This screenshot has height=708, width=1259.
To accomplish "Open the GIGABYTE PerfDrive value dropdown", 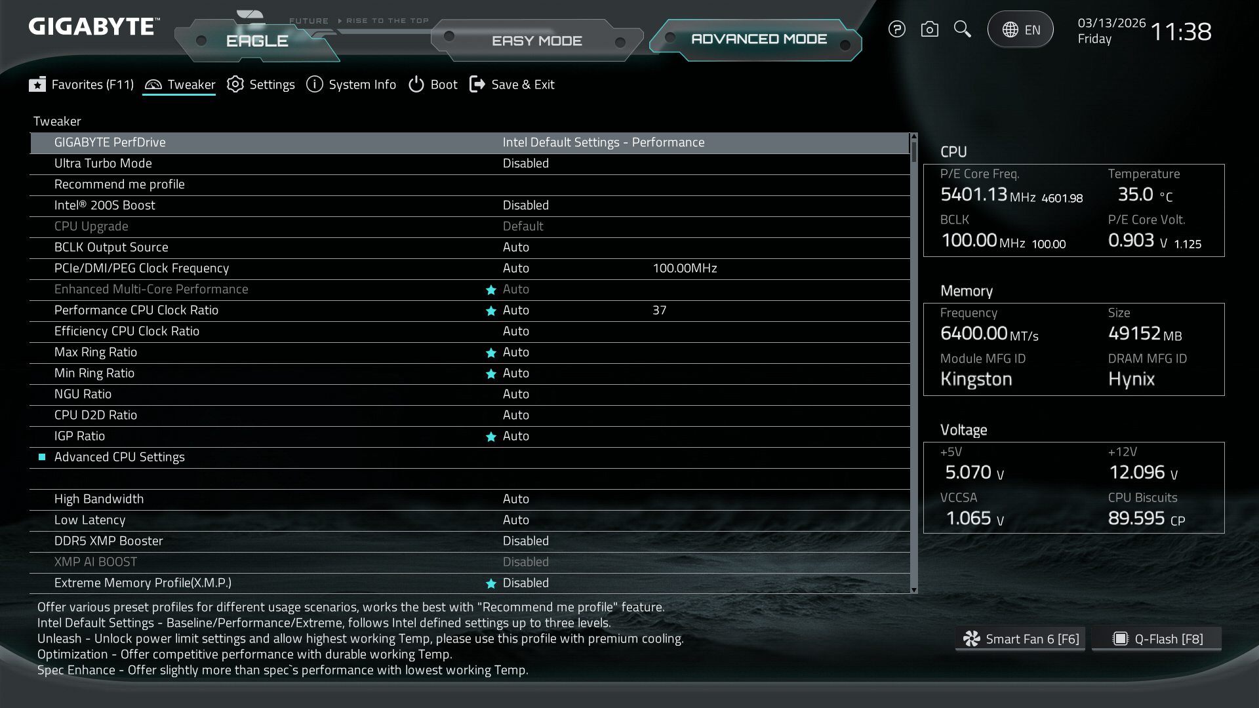I will 603,142.
